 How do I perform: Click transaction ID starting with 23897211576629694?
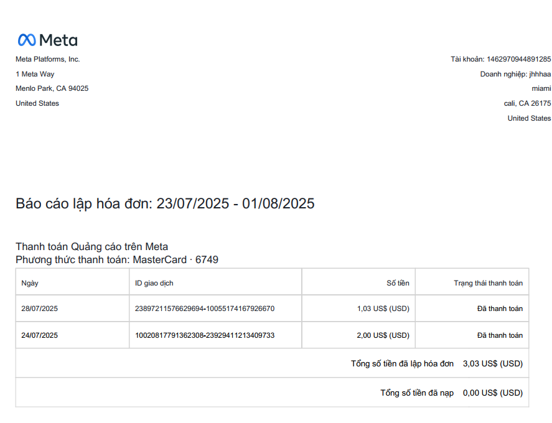click(x=205, y=309)
